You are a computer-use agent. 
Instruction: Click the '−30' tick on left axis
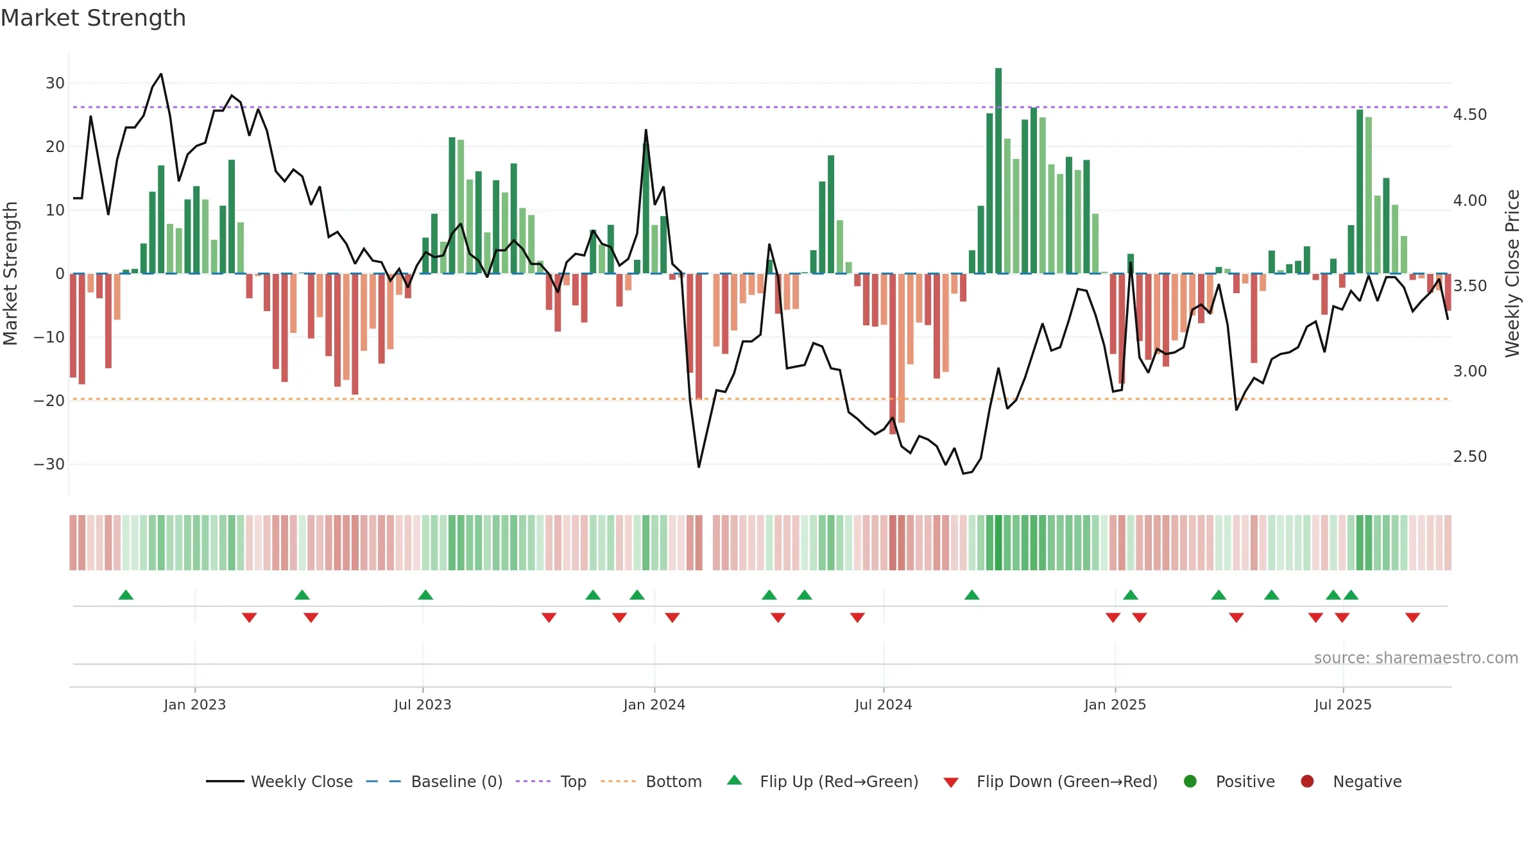pos(49,464)
